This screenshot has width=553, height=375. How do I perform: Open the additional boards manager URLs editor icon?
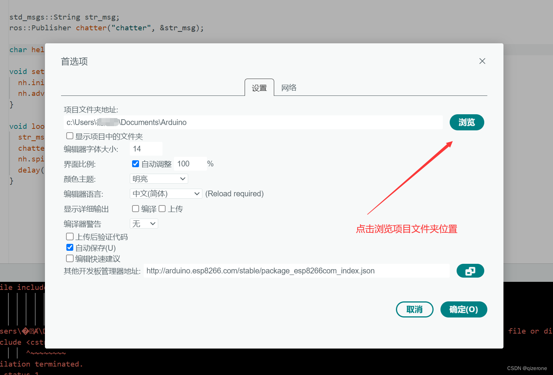[x=470, y=271]
